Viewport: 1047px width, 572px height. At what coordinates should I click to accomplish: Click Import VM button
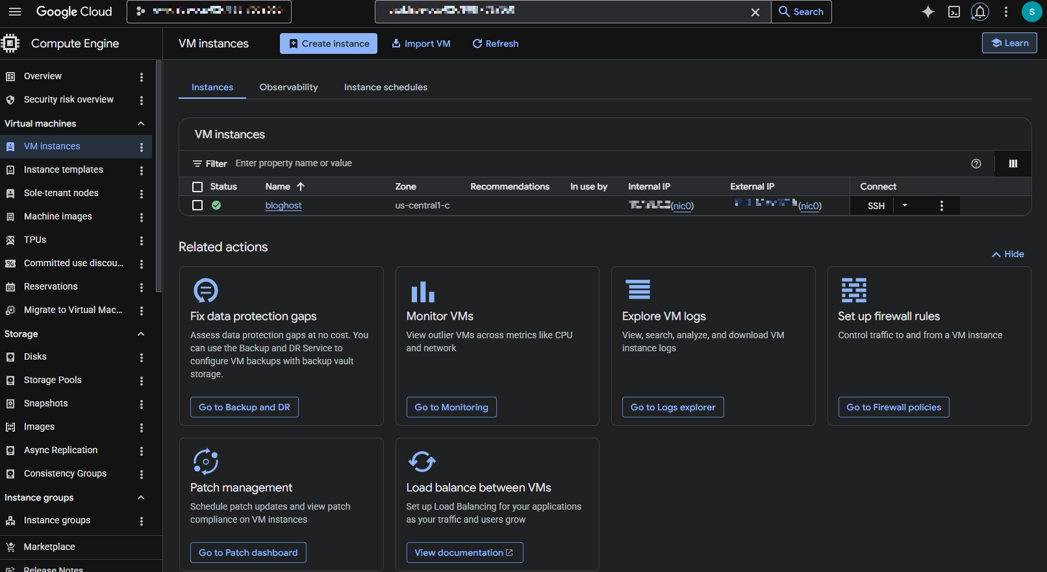click(x=421, y=44)
